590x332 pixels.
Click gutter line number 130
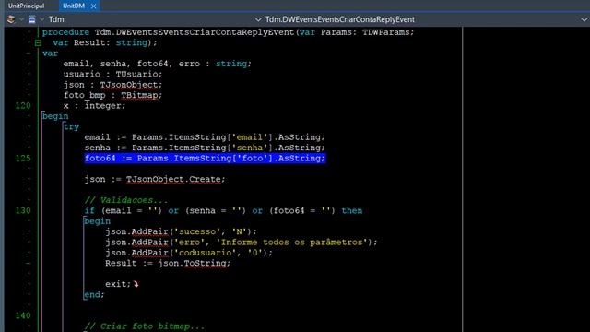click(23, 211)
